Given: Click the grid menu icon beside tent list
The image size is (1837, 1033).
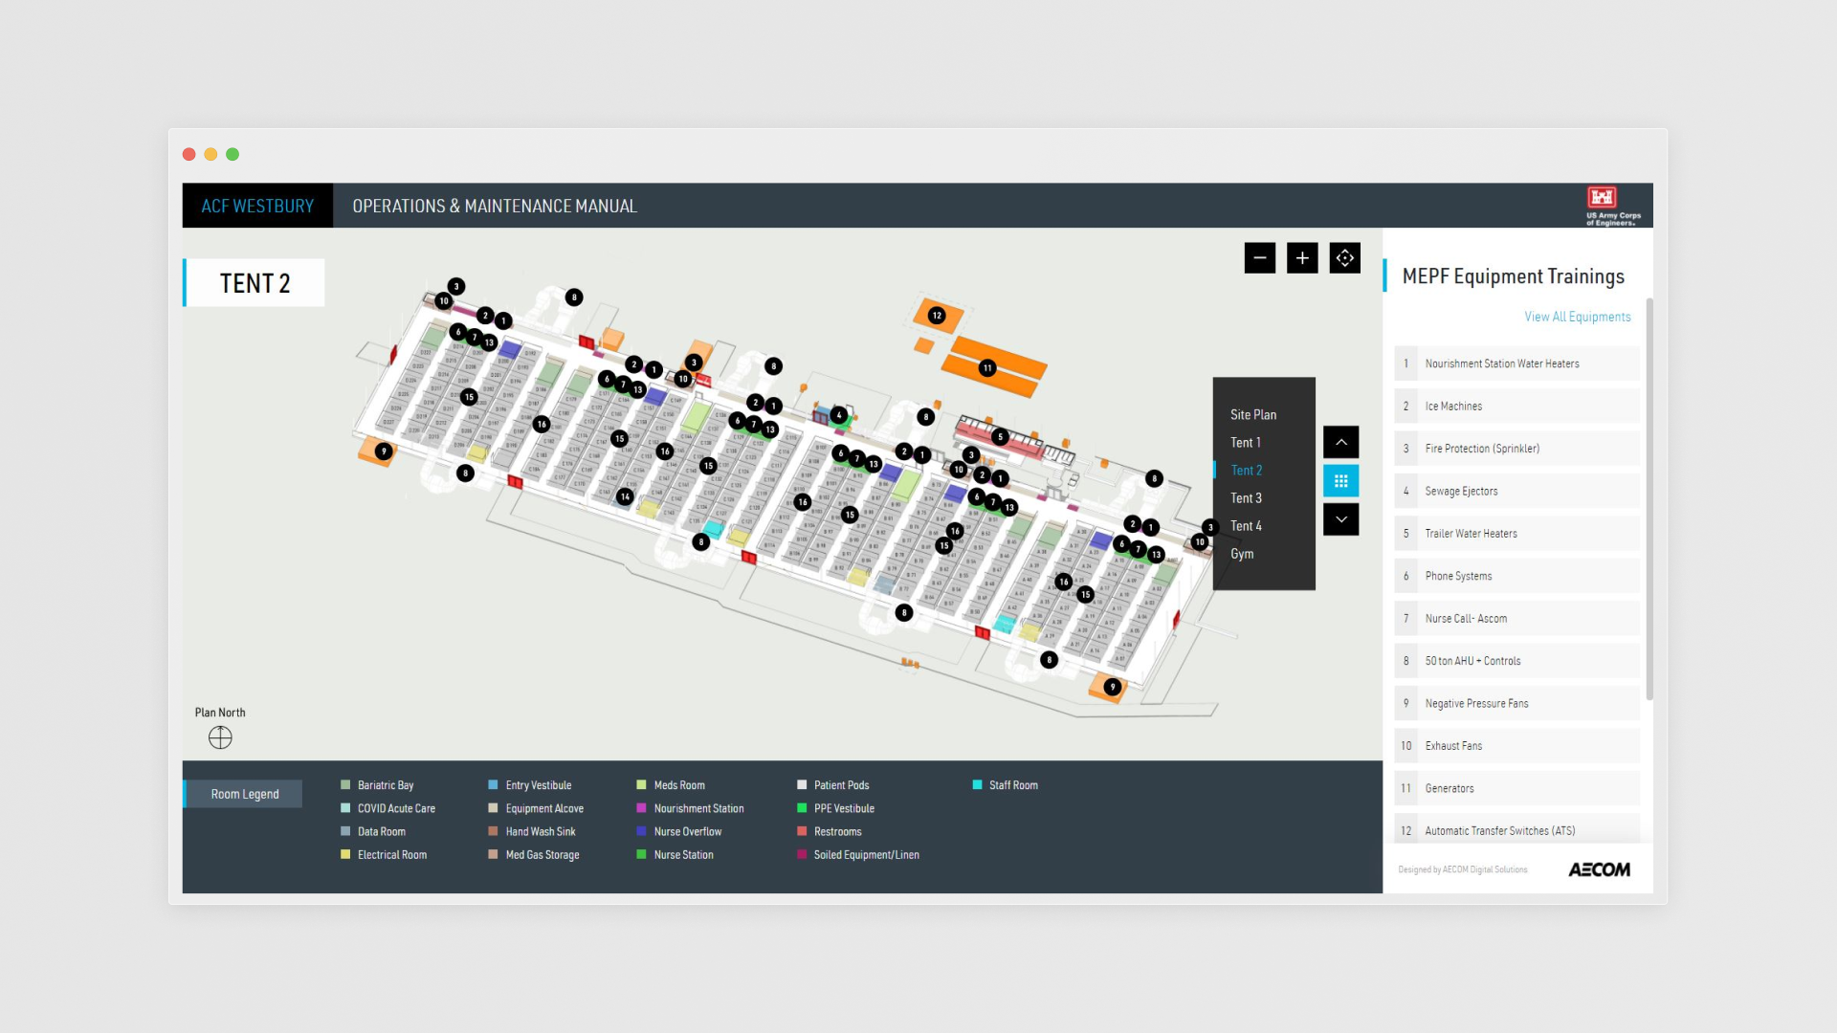Looking at the screenshot, I should pyautogui.click(x=1340, y=481).
